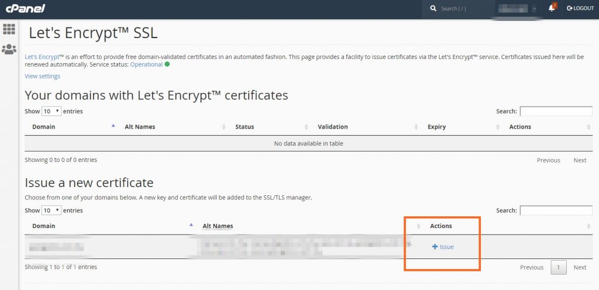599x290 pixels.
Task: Select page 1 of new certificate table
Action: point(559,267)
